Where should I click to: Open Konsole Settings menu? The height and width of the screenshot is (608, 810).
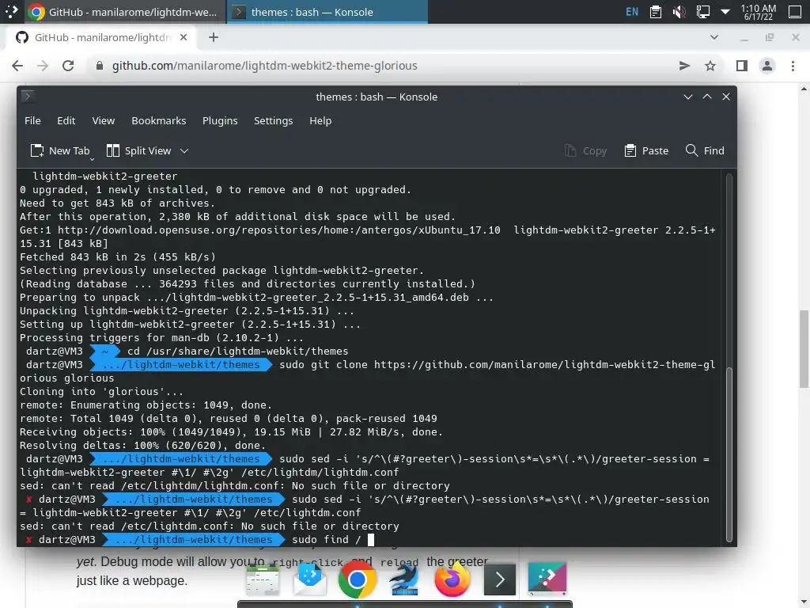point(273,120)
